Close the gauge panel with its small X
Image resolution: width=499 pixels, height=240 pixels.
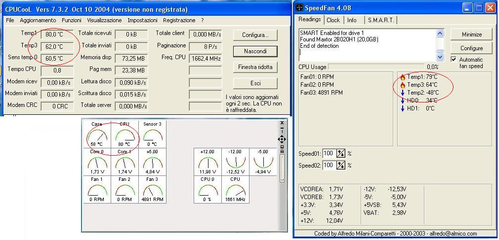[x=282, y=123]
